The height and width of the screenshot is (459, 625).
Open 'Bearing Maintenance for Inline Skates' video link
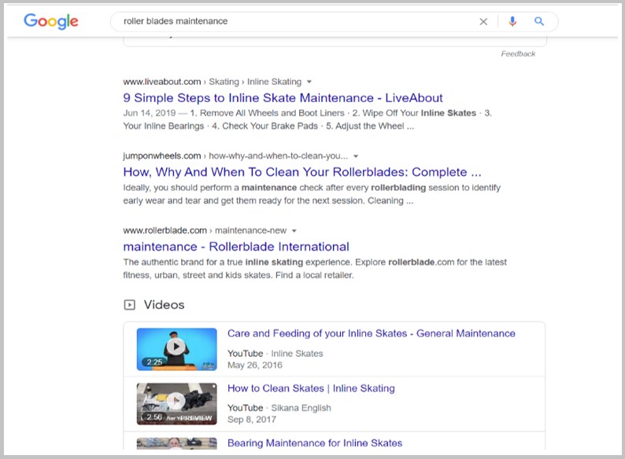[315, 442]
